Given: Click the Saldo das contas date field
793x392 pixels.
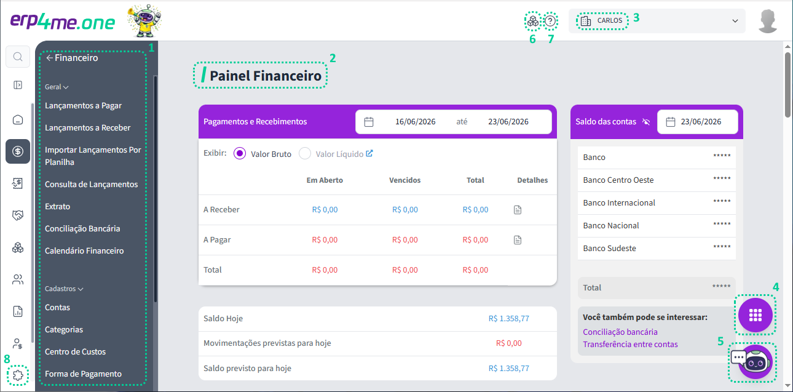Looking at the screenshot, I should [x=698, y=122].
